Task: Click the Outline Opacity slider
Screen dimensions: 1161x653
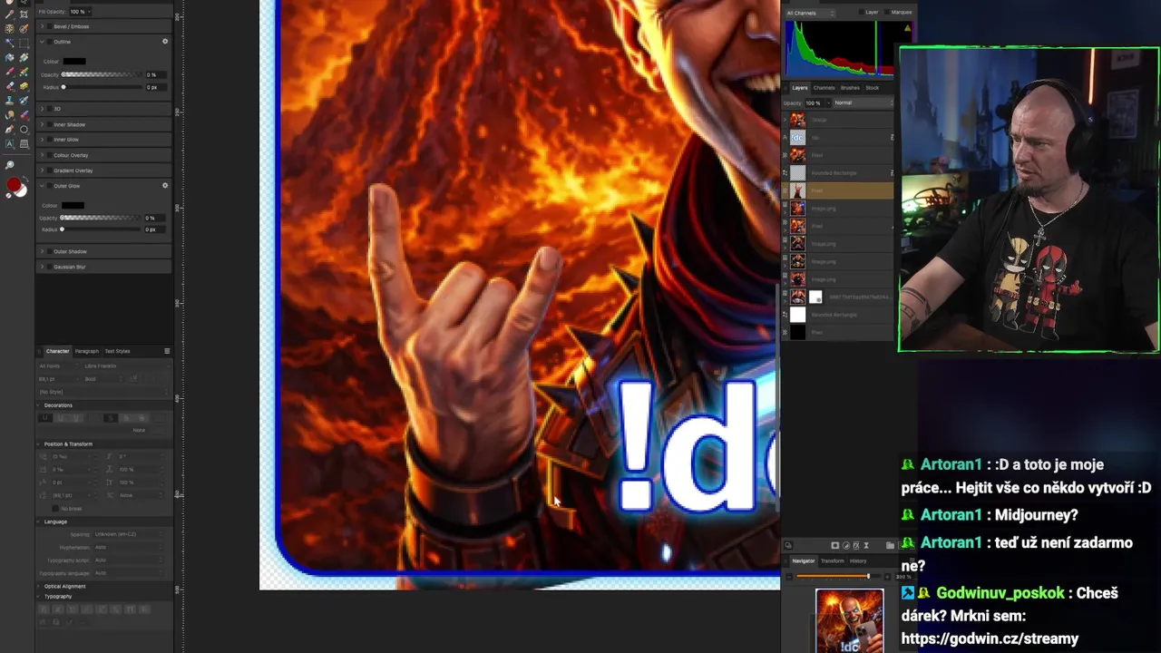Action: [x=102, y=74]
